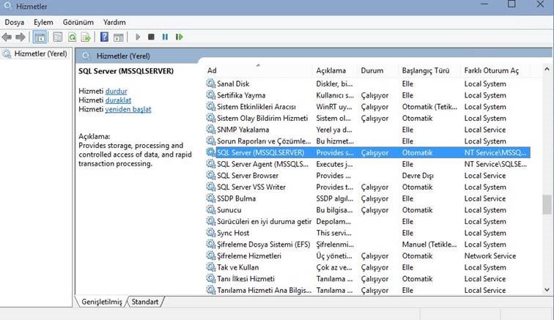Select Sürücüleri en iyi duruma getir service
Viewport: 554px width, 320px height.
point(264,221)
